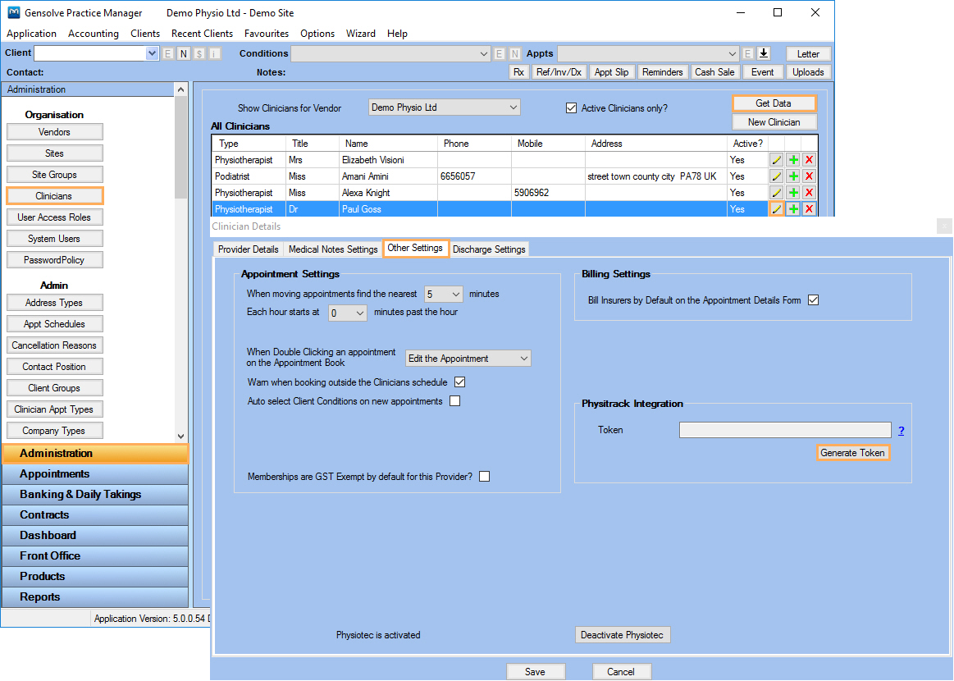Enable Auto select Client Conditions checkbox
The image size is (954, 681).
pos(454,401)
